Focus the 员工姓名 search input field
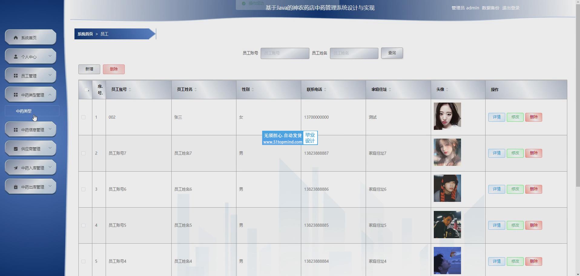Viewport: 580px width, 276px height. (354, 53)
